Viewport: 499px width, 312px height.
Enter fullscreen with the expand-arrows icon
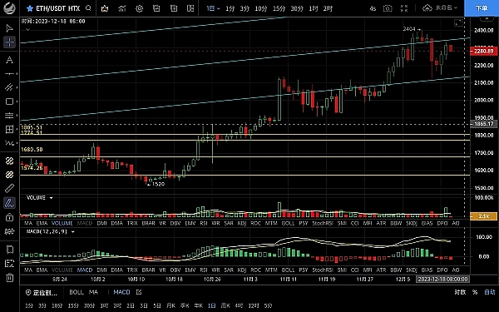[x=404, y=8]
